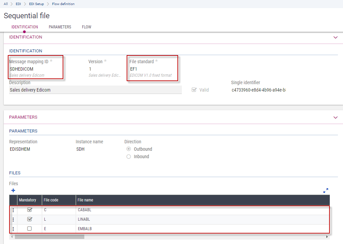Collapse the Parameters section chevron

coord(336,117)
